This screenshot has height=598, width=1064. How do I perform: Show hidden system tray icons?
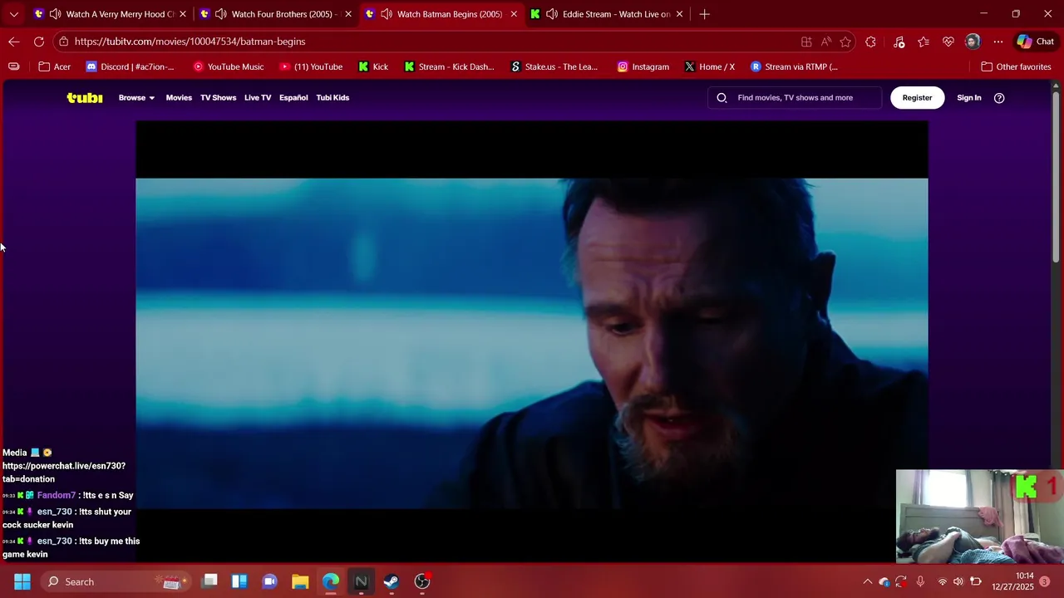coord(867,581)
